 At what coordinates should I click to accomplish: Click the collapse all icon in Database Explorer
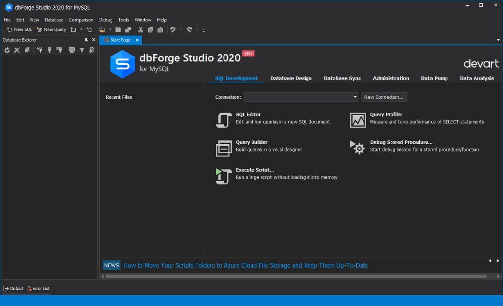click(x=27, y=50)
